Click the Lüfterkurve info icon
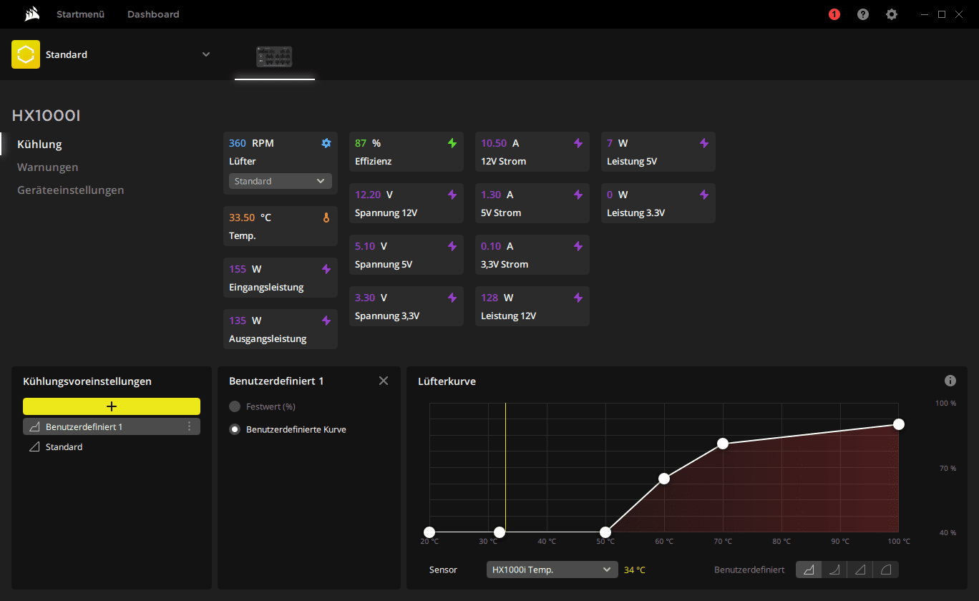The image size is (979, 601). coord(950,381)
